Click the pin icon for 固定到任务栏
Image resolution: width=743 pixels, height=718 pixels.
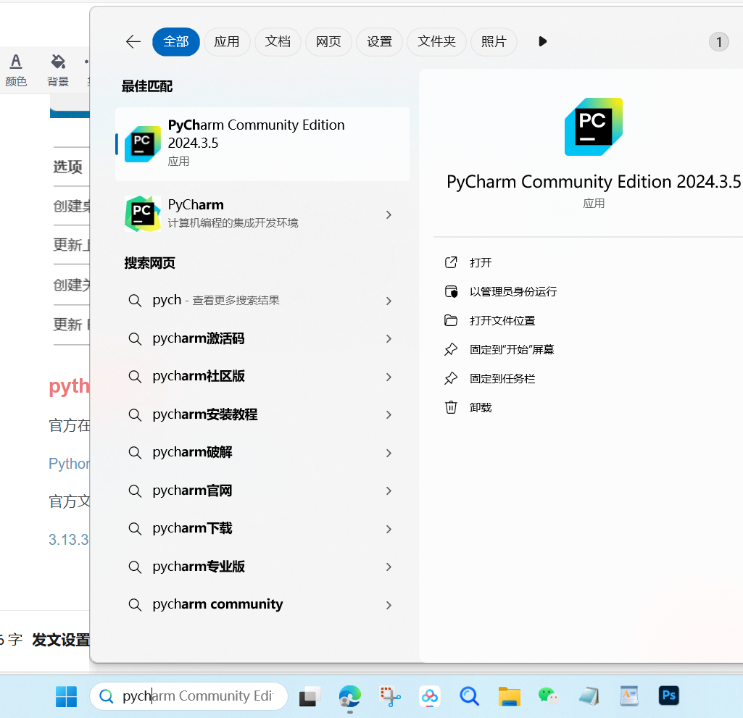coord(451,378)
